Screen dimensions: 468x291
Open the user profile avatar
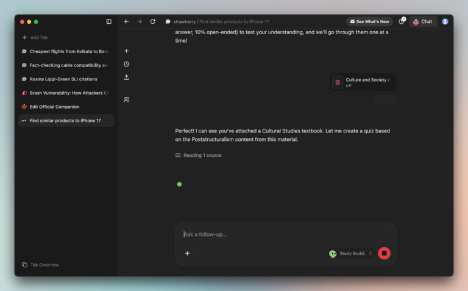point(445,21)
